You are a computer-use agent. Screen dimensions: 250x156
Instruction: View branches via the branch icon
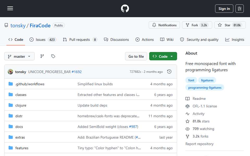click(x=42, y=56)
